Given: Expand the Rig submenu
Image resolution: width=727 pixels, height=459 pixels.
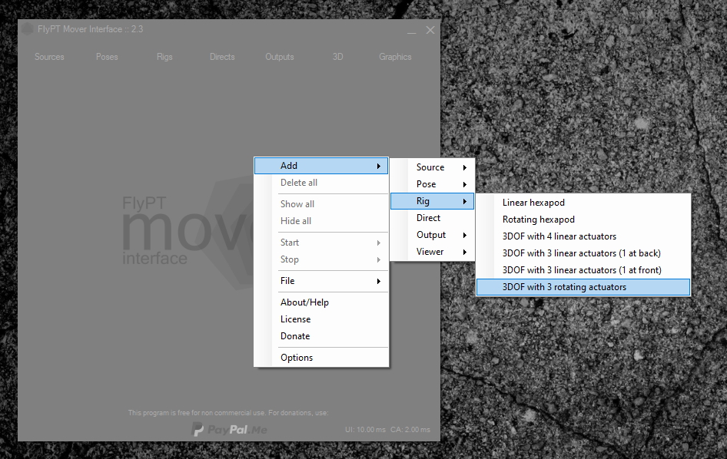Looking at the screenshot, I should coord(432,201).
